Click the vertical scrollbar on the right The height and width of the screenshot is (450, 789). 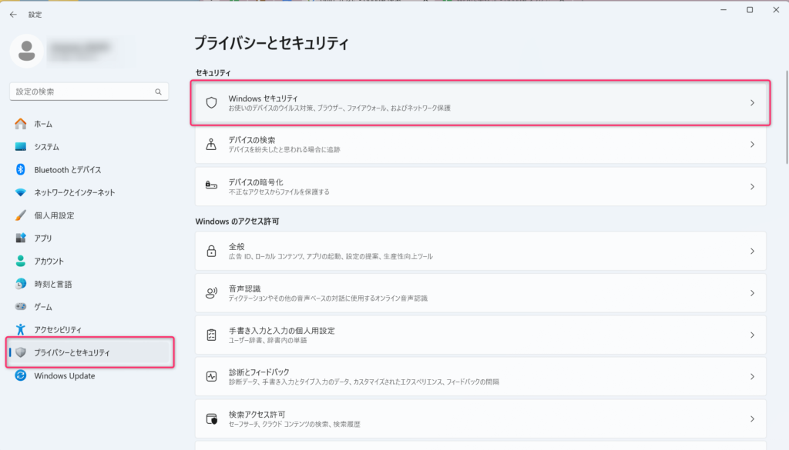[787, 118]
